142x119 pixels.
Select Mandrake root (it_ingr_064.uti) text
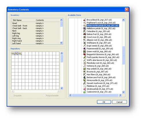(x=100, y=63)
